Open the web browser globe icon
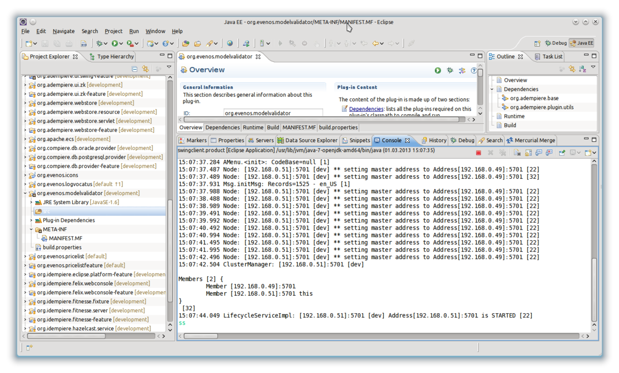 coord(230,44)
